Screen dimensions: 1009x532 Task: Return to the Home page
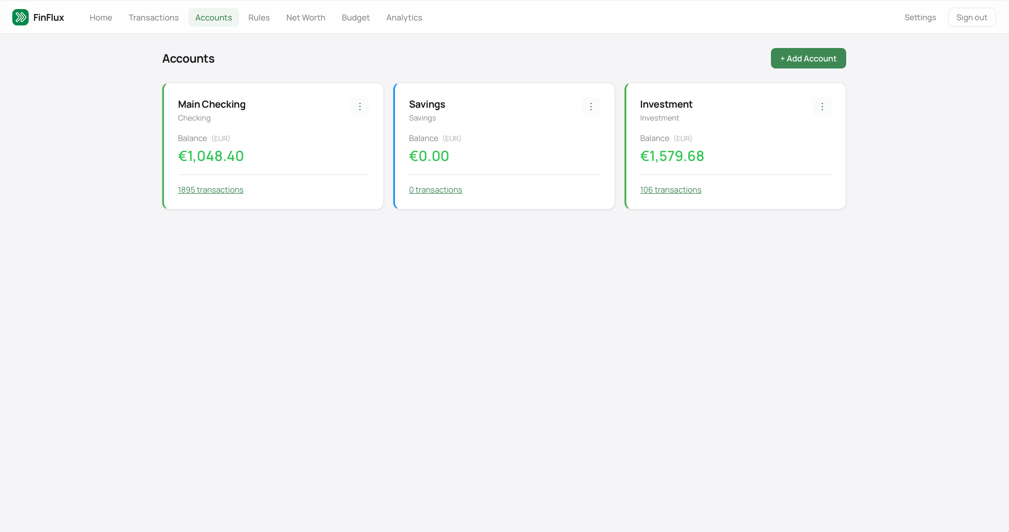tap(101, 17)
